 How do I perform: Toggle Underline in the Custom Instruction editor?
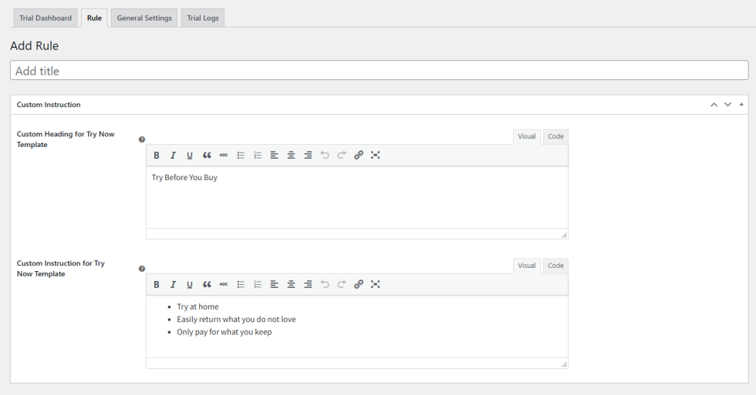pos(190,284)
